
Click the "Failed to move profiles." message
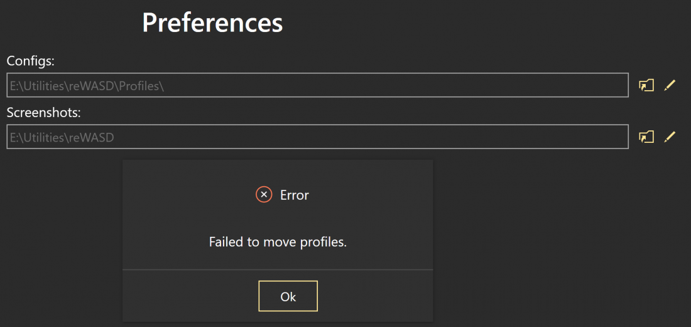click(278, 242)
